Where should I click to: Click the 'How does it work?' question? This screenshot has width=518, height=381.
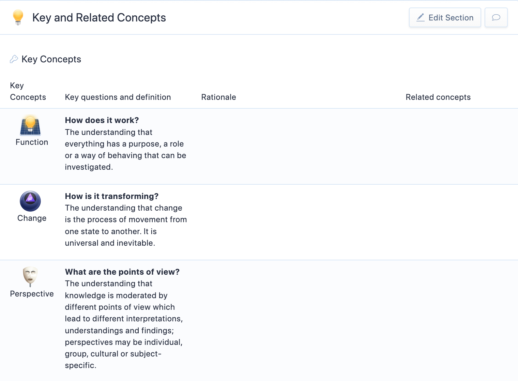(102, 120)
